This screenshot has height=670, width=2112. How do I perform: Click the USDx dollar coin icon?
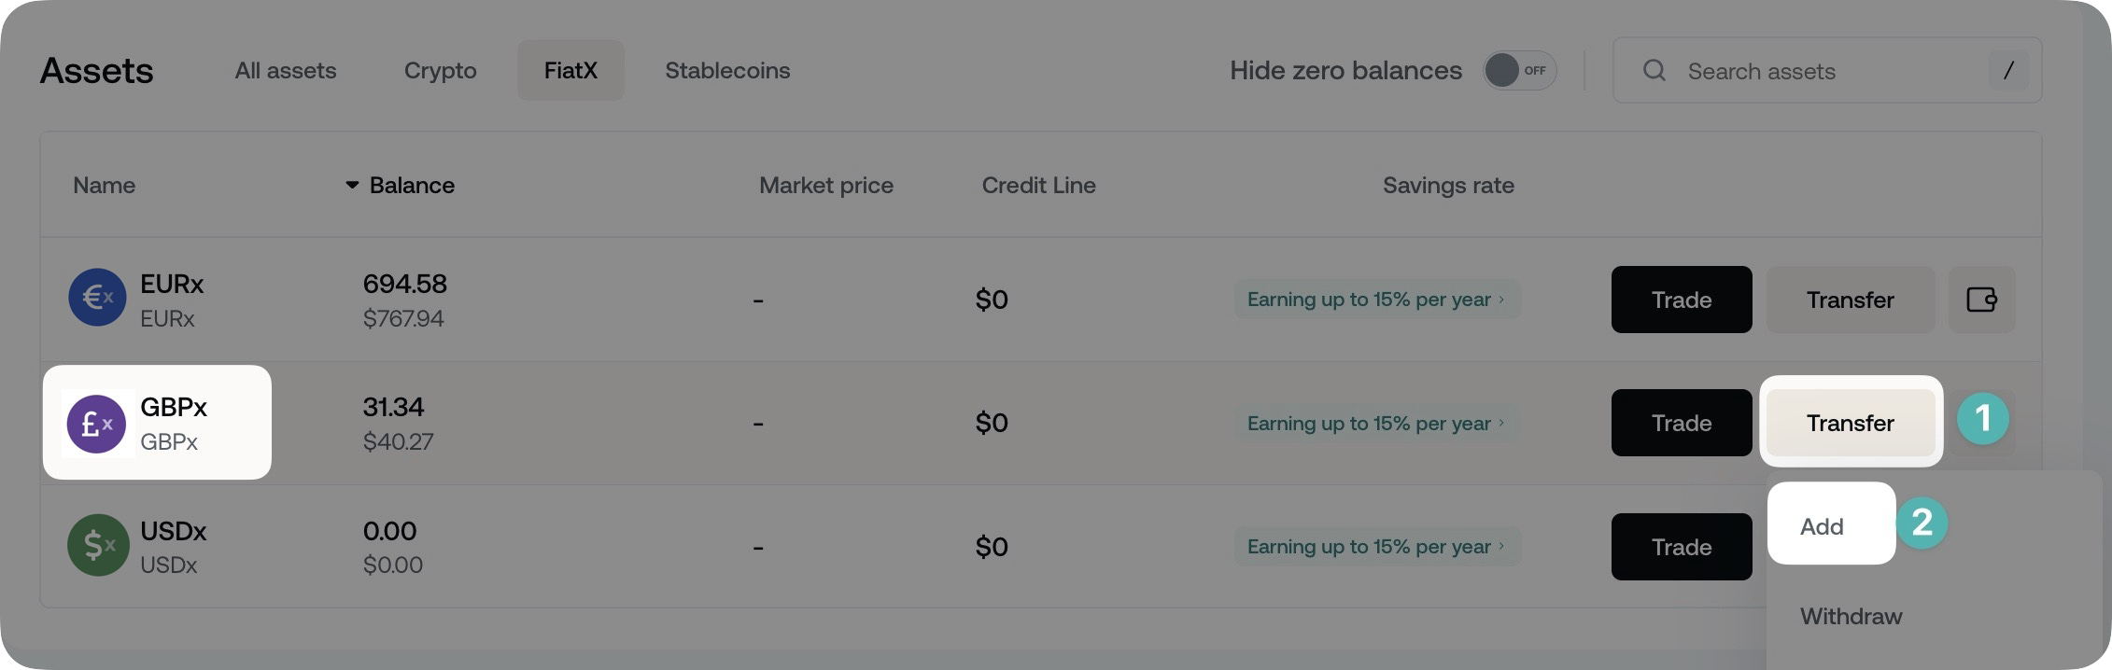[96, 546]
